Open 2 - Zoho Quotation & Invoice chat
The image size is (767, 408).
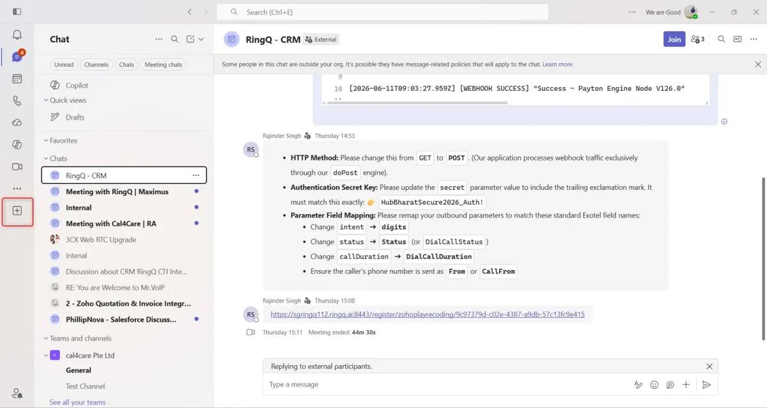click(x=124, y=303)
